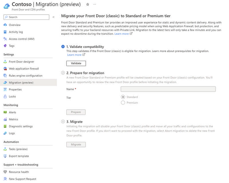
Task: Open Diagnostic settings
Action: pyautogui.click(x=21, y=126)
